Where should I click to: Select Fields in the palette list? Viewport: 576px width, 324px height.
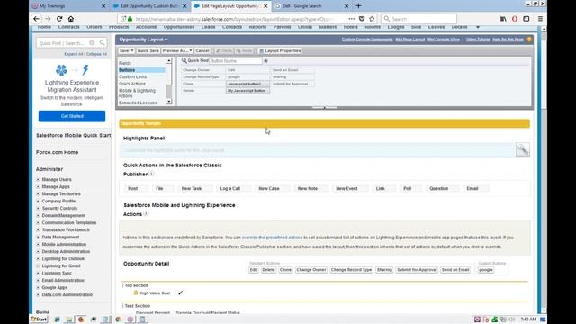click(x=125, y=63)
